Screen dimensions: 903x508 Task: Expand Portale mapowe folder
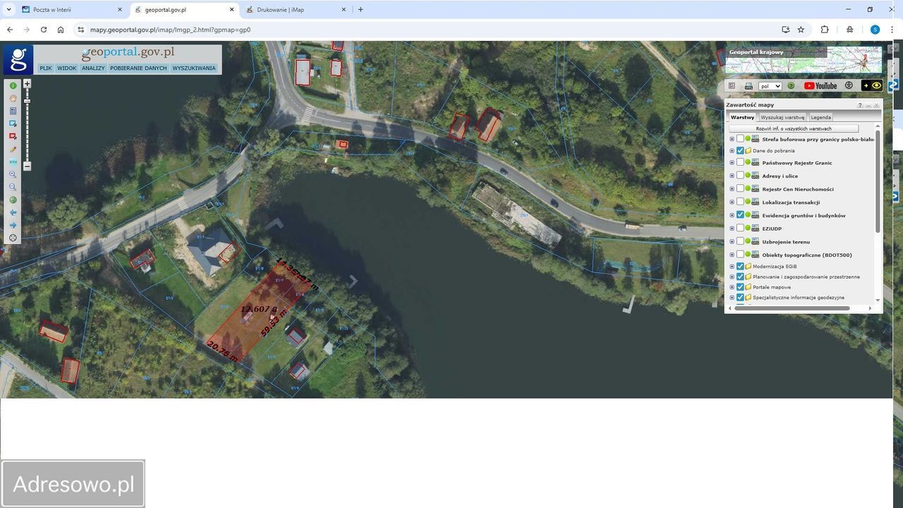732,287
